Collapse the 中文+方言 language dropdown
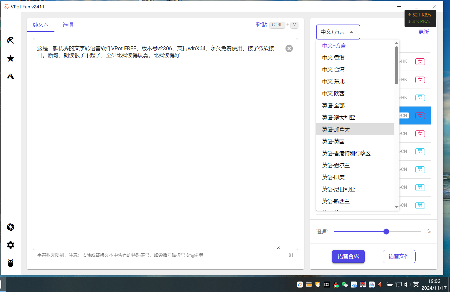The image size is (450, 292). 338,32
